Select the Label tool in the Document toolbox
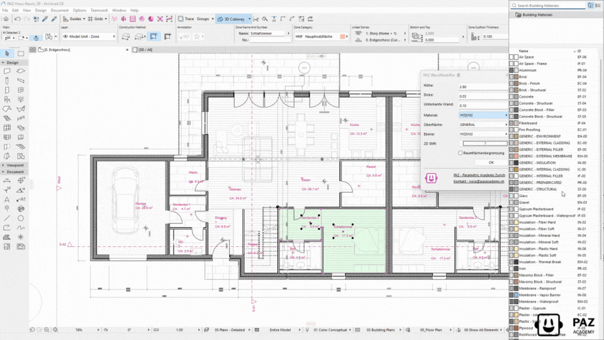The image size is (604, 340). (21, 200)
